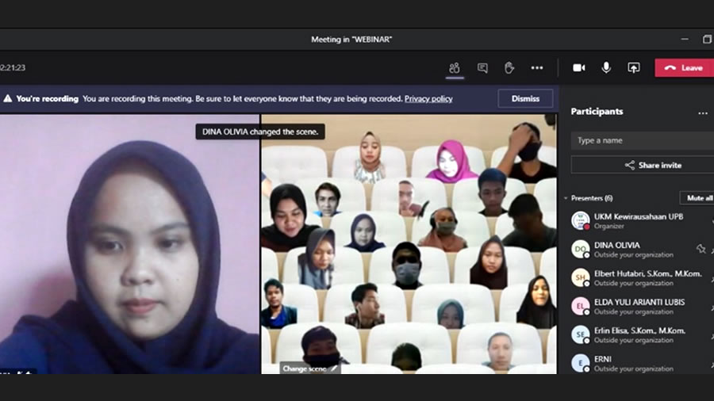Click the Share content tray icon

click(x=633, y=68)
